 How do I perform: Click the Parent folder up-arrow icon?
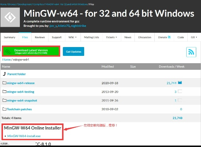pyautogui.click(x=4, y=74)
